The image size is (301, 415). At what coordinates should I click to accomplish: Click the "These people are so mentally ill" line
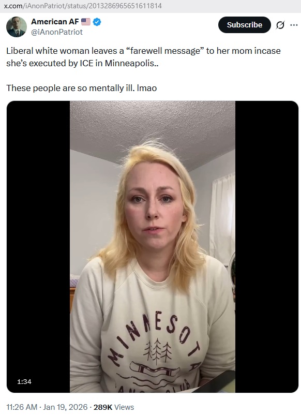(x=82, y=88)
